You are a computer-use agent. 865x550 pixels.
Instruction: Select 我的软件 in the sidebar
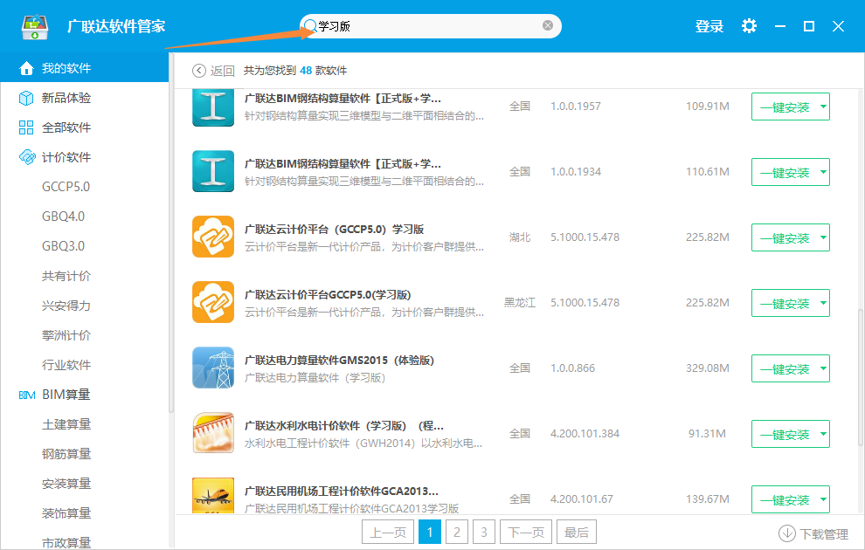[x=85, y=68]
